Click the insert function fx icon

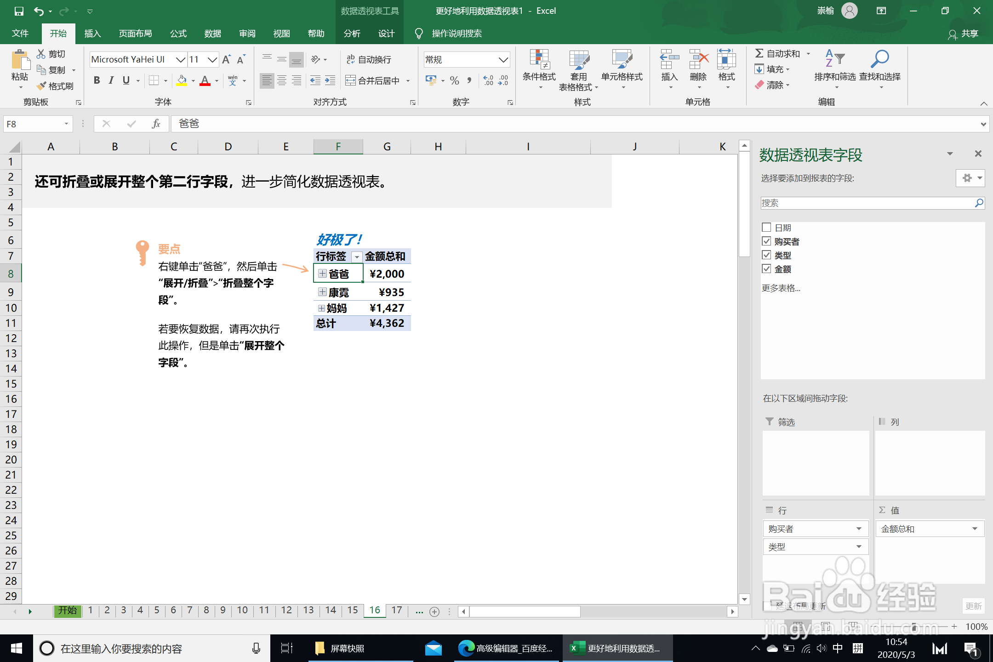[156, 124]
